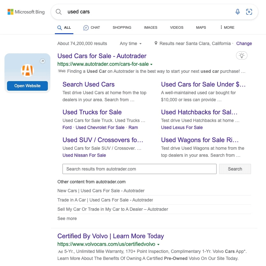Click the Ford link
Image resolution: width=266 pixels, height=266 pixels.
pos(67,127)
